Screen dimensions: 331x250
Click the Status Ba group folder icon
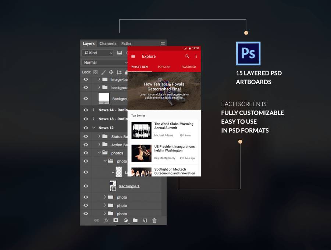(x=105, y=136)
